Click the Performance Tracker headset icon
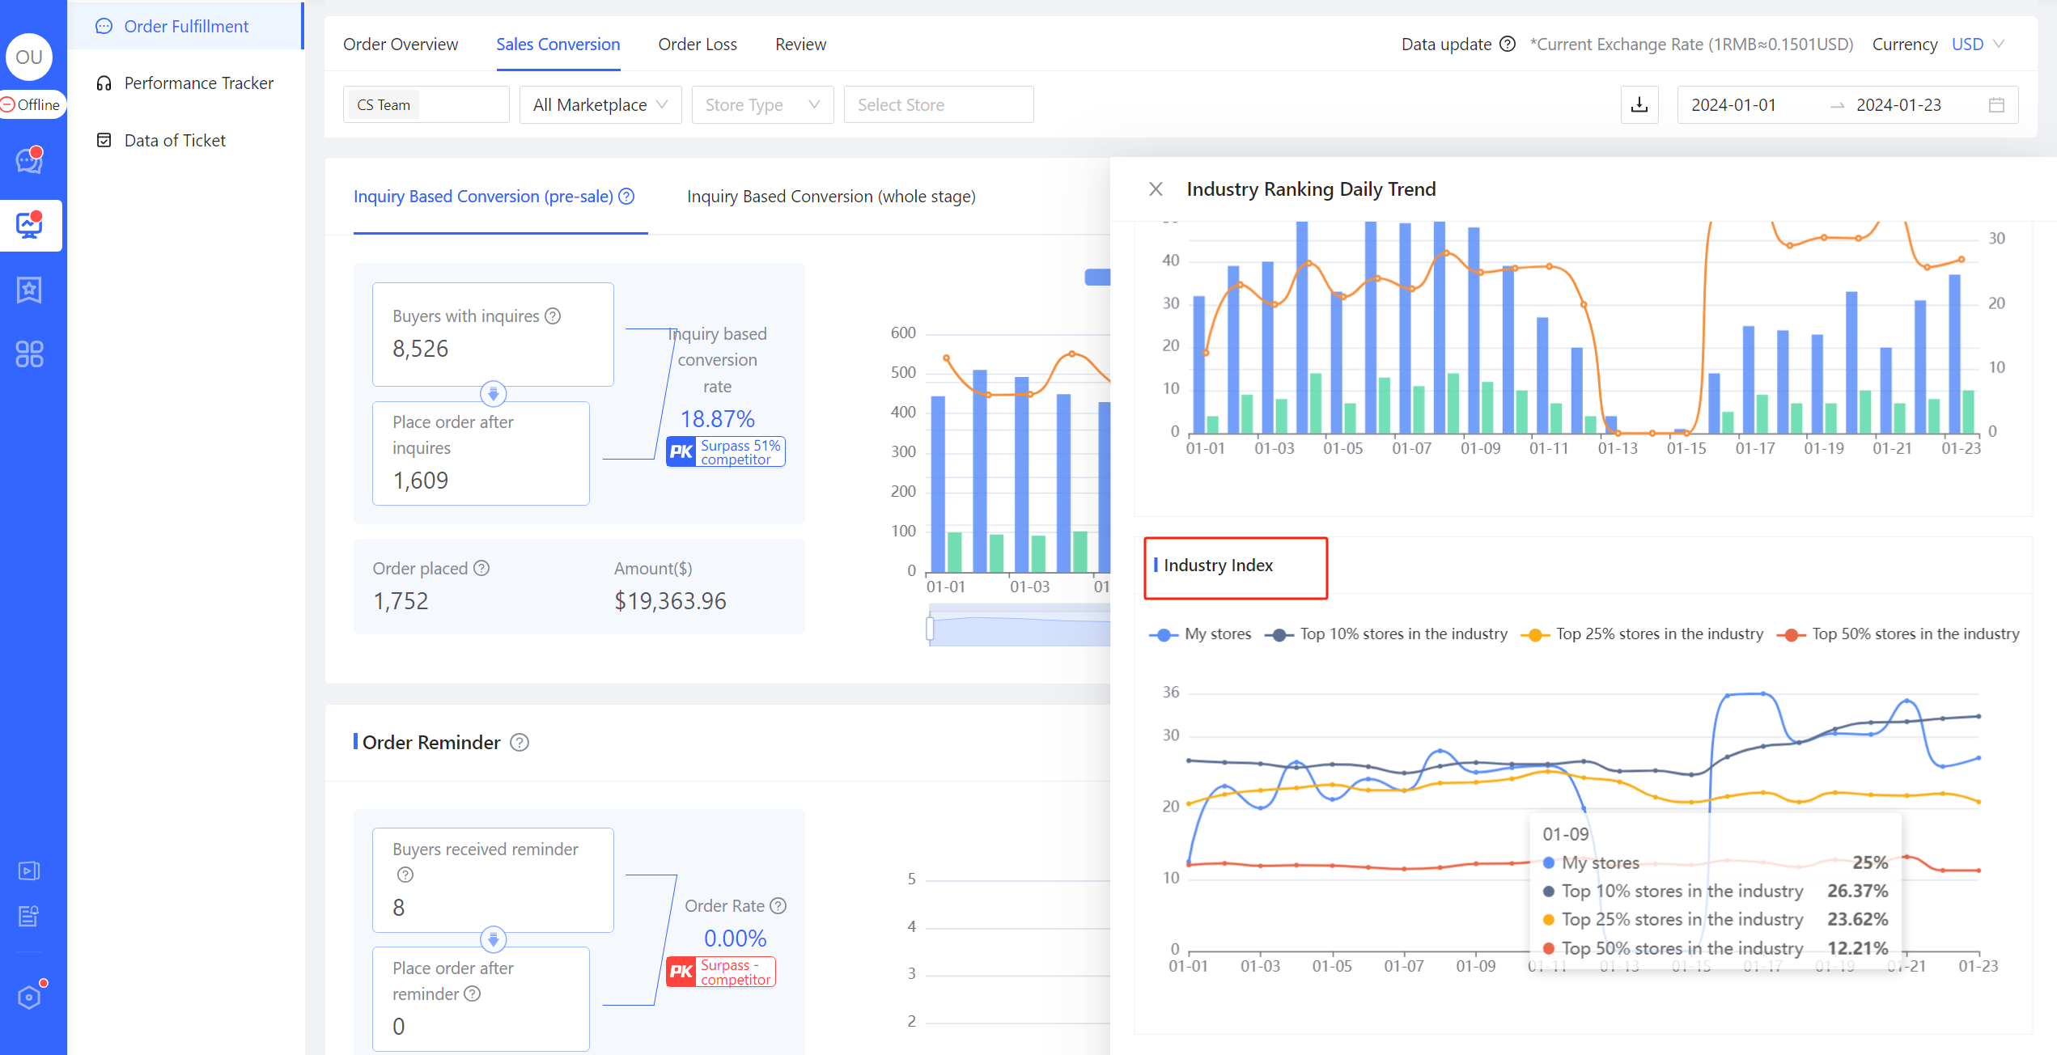This screenshot has width=2057, height=1055. coord(104,83)
